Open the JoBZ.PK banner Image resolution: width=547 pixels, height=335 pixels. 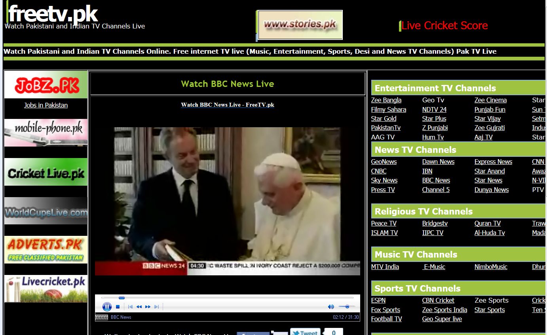click(46, 85)
